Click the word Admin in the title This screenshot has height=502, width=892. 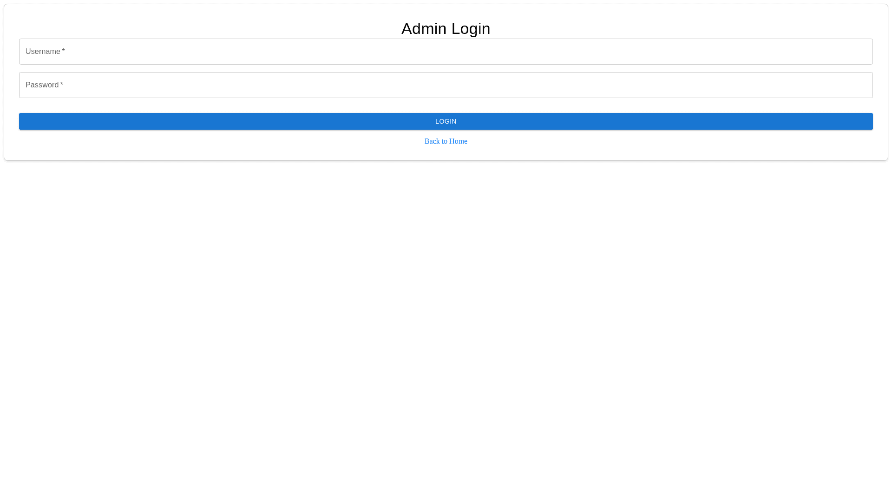[x=424, y=28]
